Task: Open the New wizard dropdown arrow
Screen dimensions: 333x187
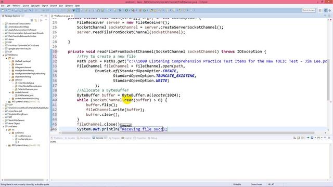Action: pos(6,10)
